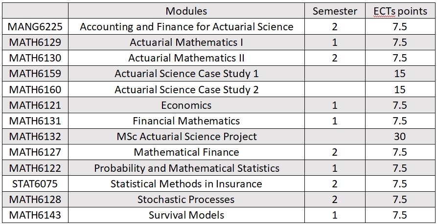Click the MATH6130 code cell

35,58
